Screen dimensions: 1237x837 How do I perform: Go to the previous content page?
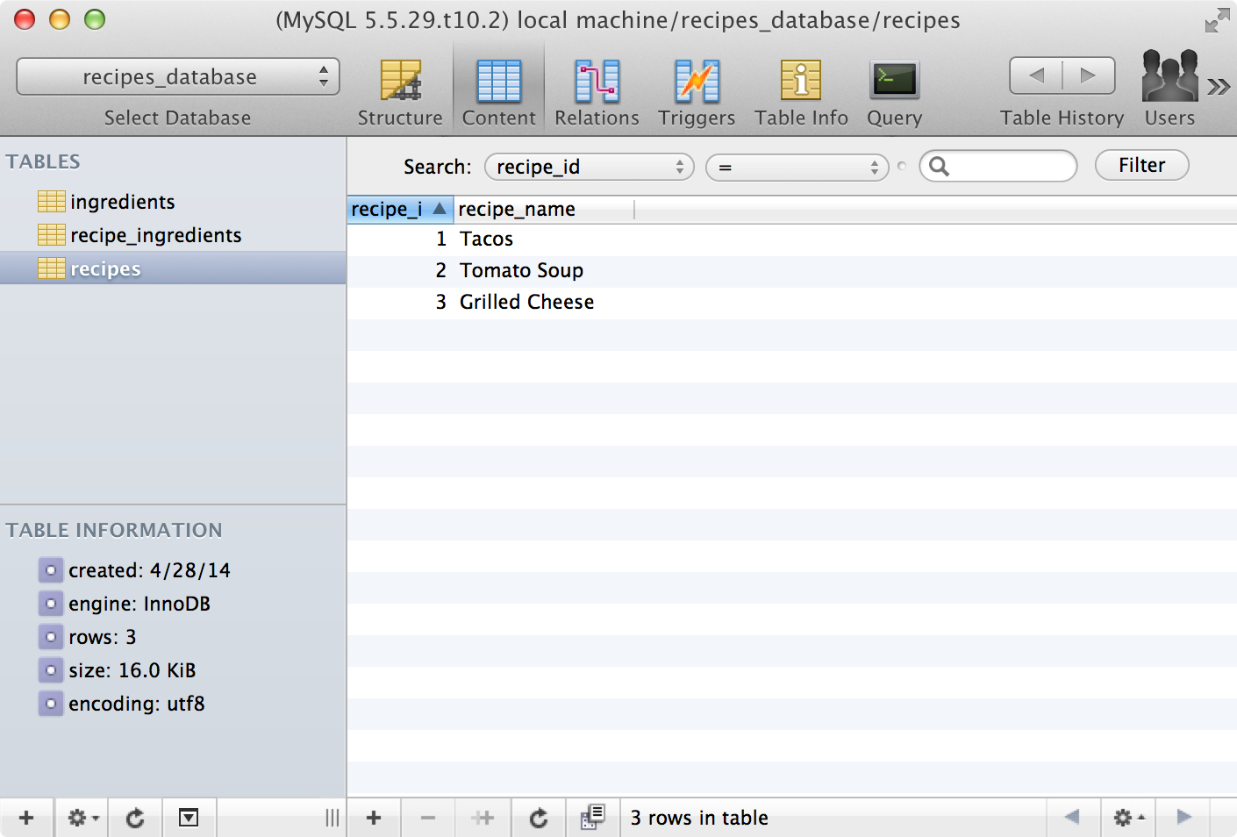[1072, 817]
